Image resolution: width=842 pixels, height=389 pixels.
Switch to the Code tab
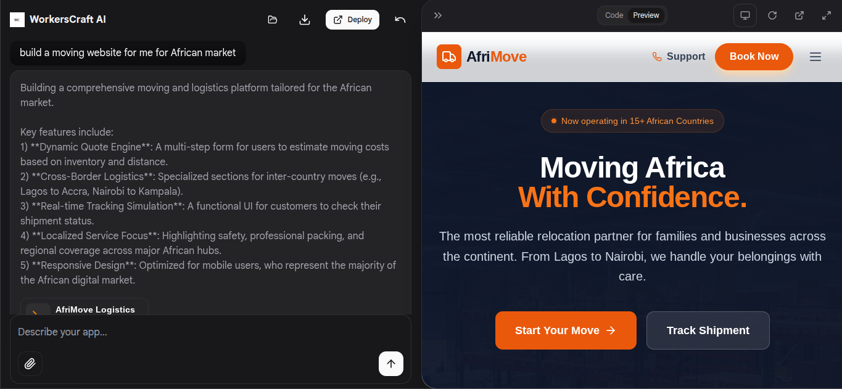pyautogui.click(x=614, y=15)
